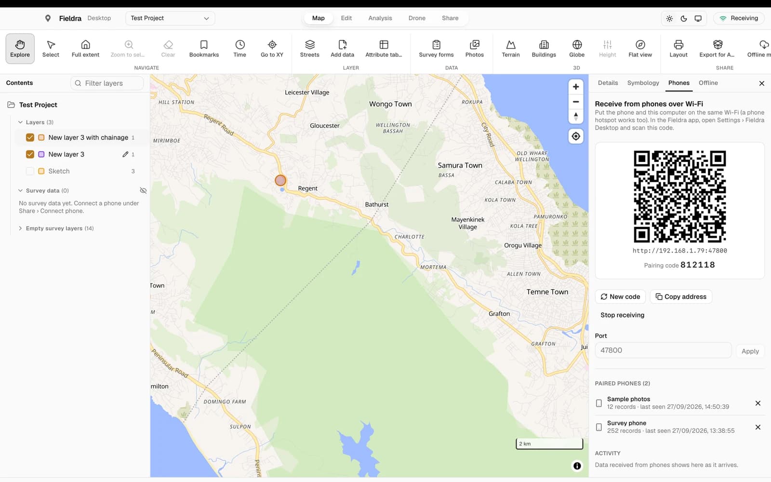
Task: Click Copy address button
Action: click(x=681, y=296)
